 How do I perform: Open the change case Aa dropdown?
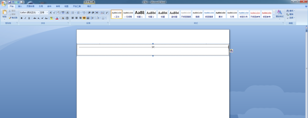tap(47, 18)
